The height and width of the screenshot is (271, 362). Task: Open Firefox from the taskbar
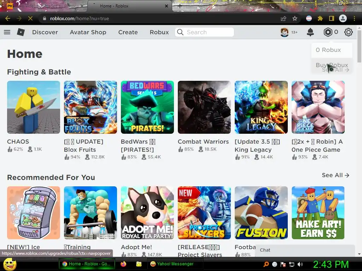123,264
